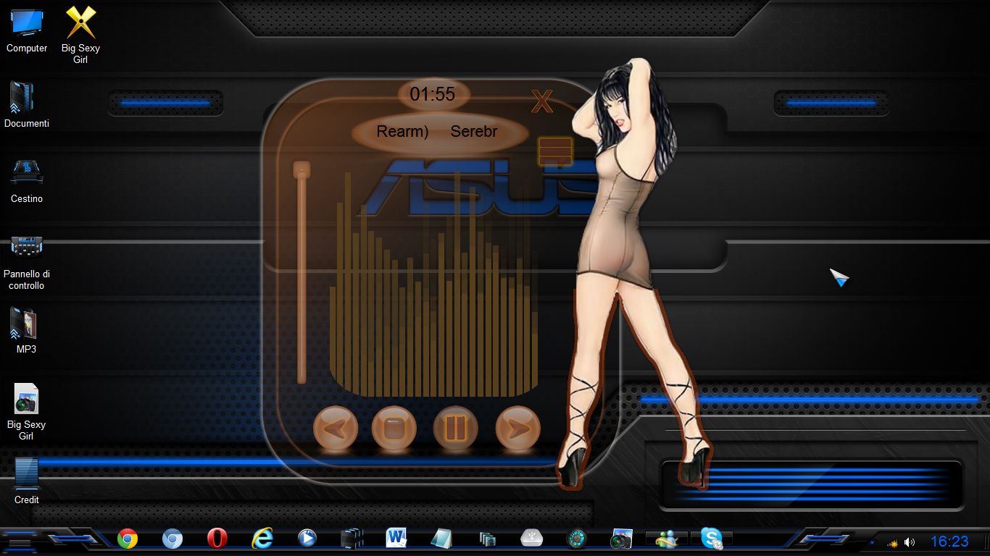
Task: Click the scrolling track title 'Rearm) Serebr'
Action: coord(438,132)
